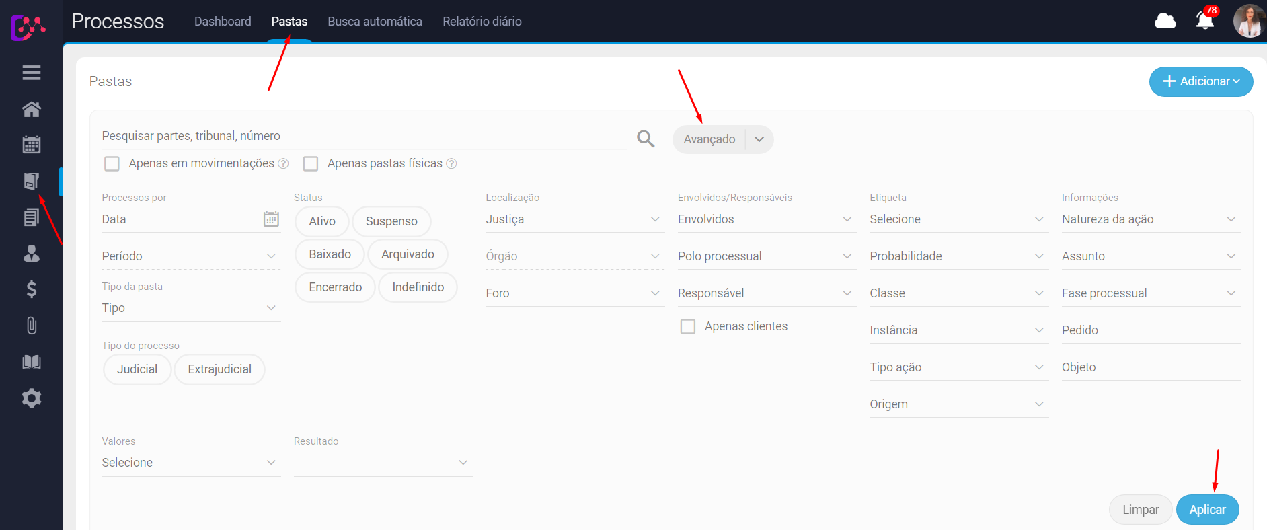Click the notification bell icon
The width and height of the screenshot is (1267, 530).
(x=1204, y=21)
